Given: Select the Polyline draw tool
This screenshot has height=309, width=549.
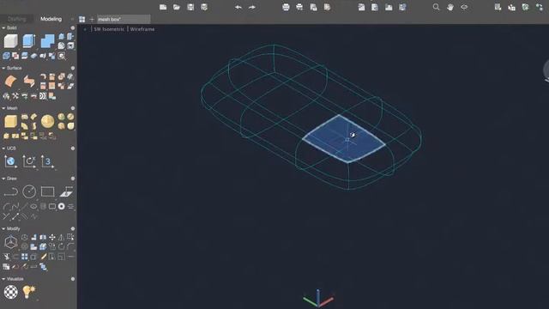Looking at the screenshot, I should (x=10, y=191).
